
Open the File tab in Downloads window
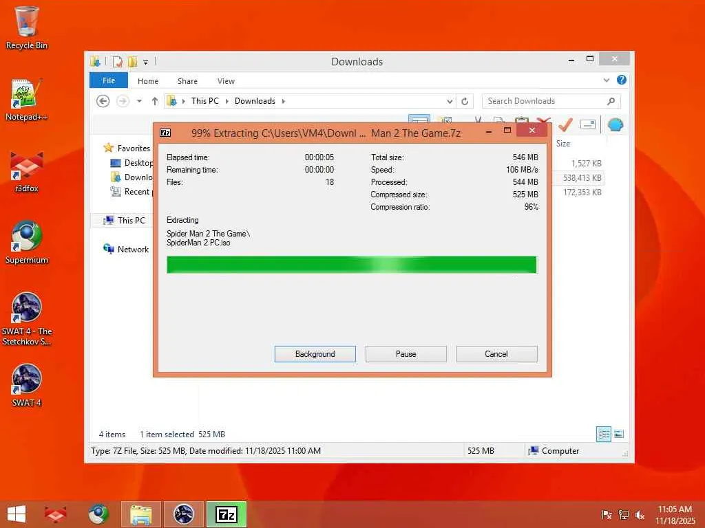tap(108, 80)
